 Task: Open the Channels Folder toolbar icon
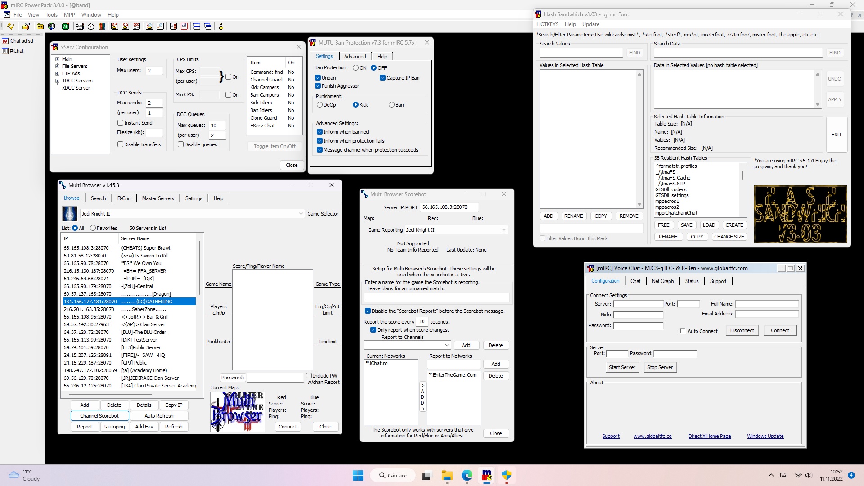point(40,26)
